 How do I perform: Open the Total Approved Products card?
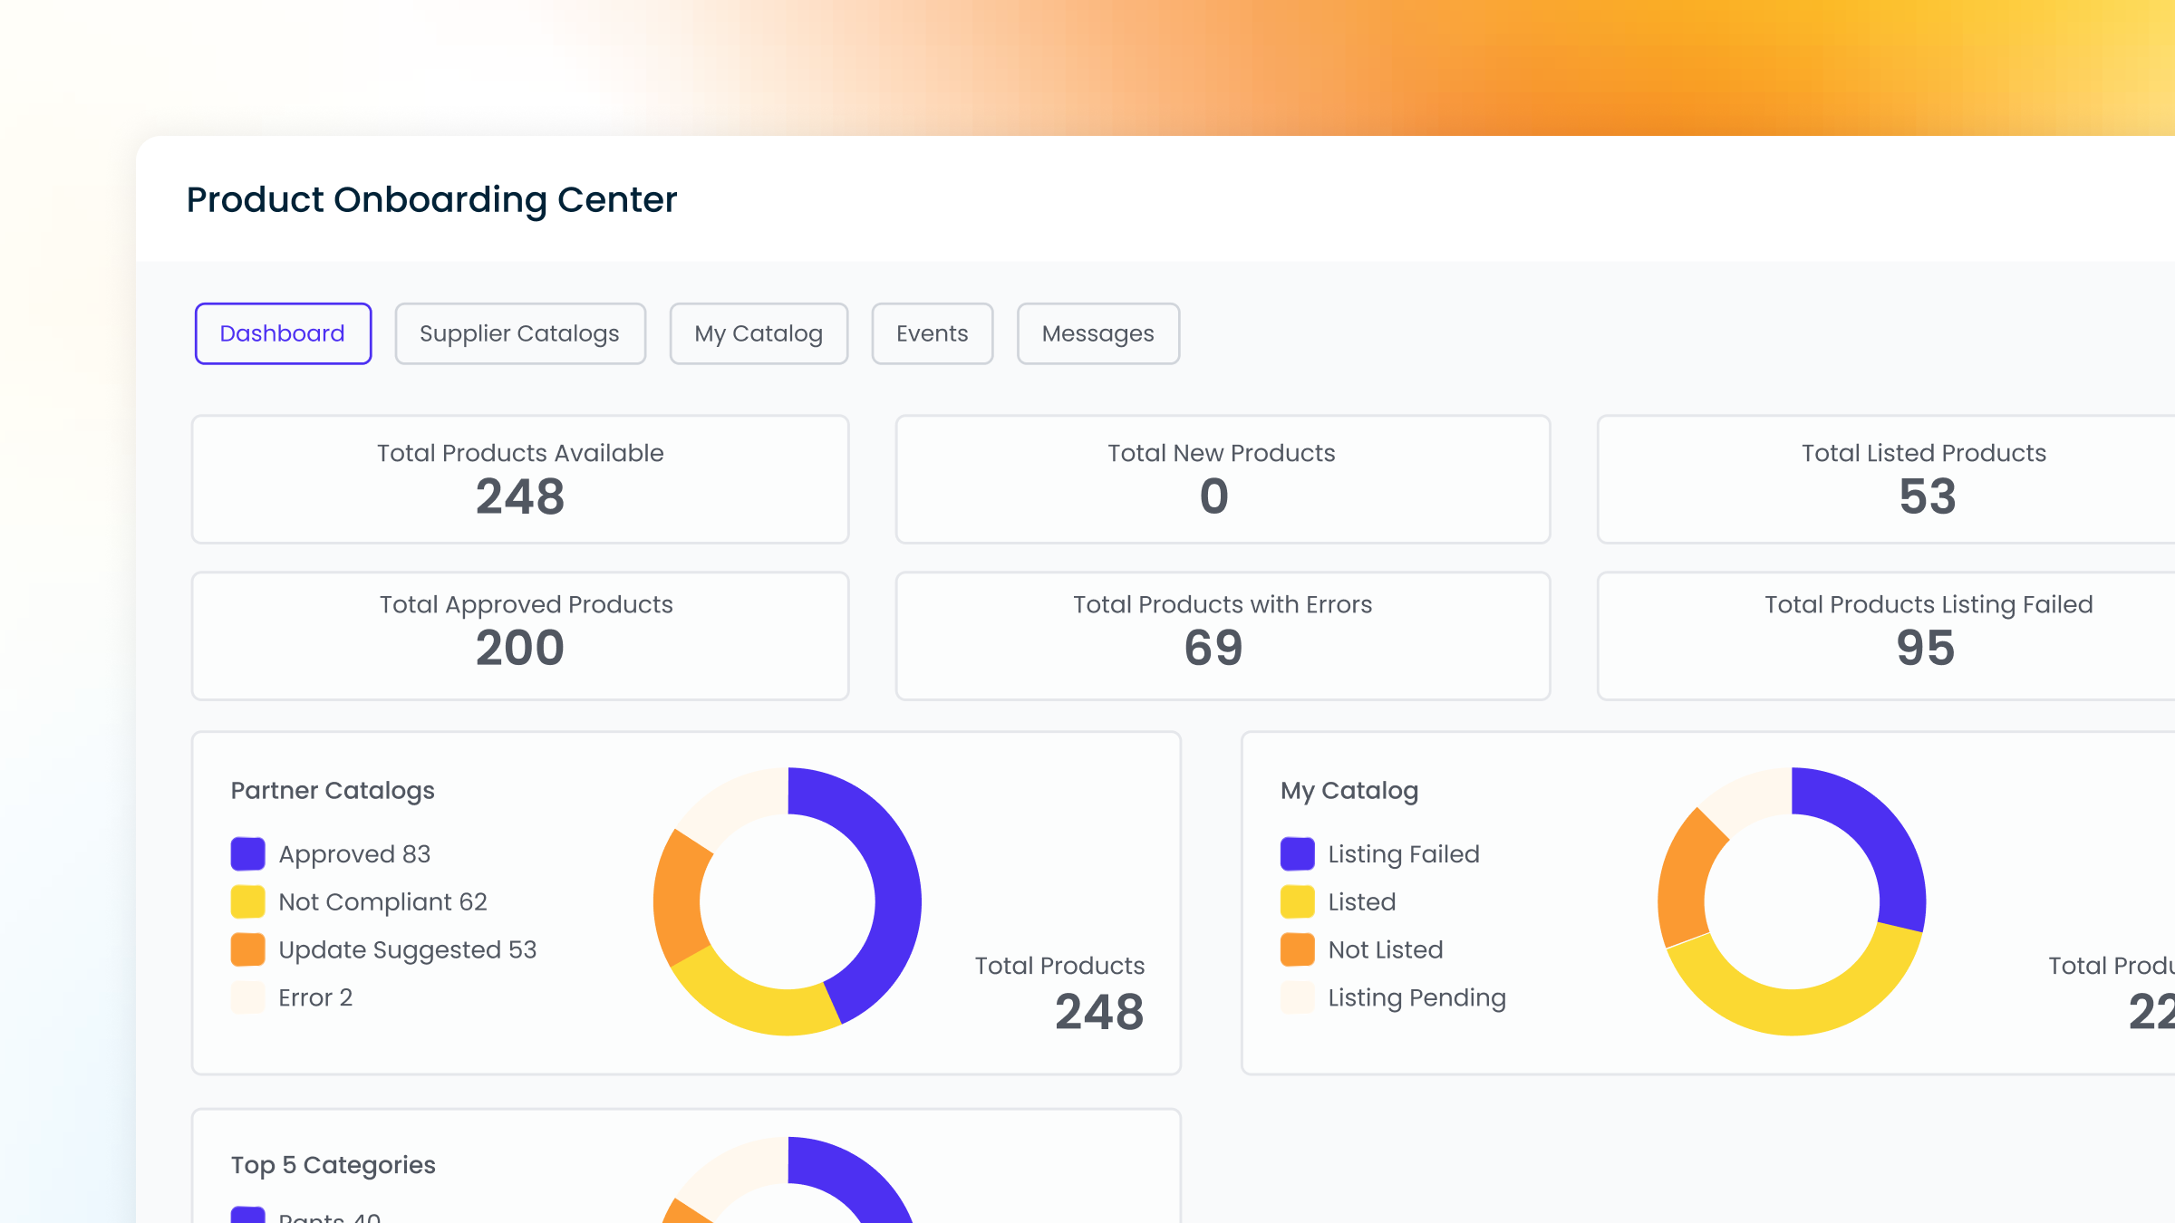click(520, 635)
